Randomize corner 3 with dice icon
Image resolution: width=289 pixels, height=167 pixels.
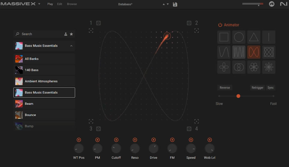point(99,129)
